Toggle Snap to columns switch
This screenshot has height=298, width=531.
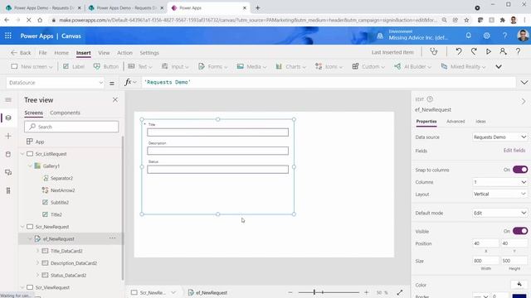[520, 169]
